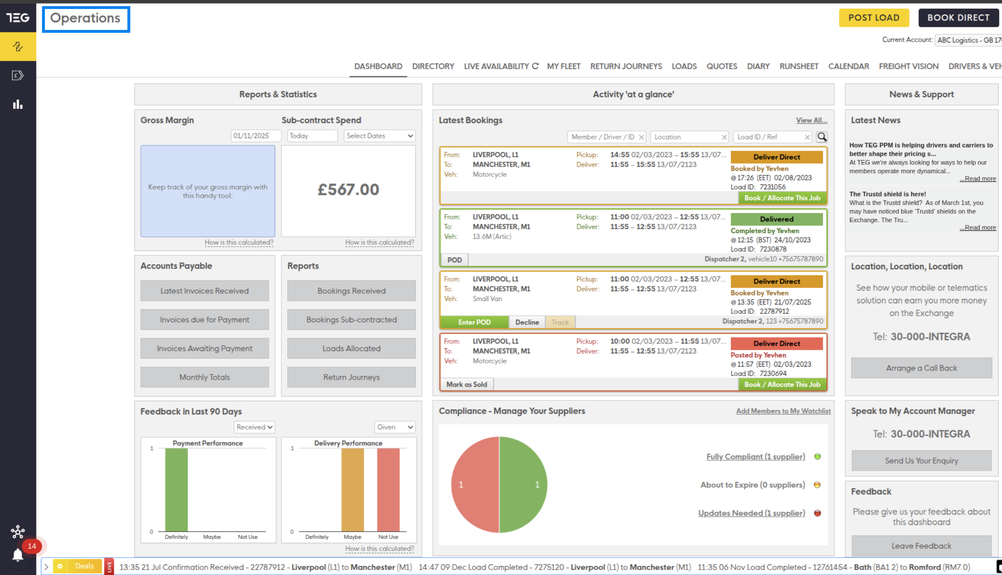Expand the ticker bar chevron arrow
The height and width of the screenshot is (575, 1002).
pos(46,567)
